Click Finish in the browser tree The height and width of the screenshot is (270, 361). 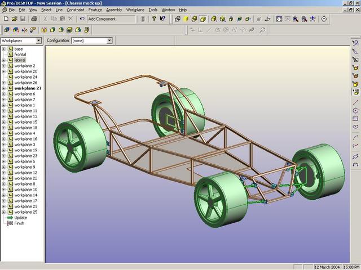19,223
